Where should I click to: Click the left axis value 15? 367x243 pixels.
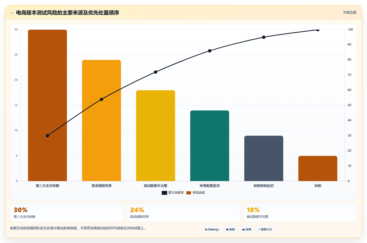pyautogui.click(x=16, y=105)
